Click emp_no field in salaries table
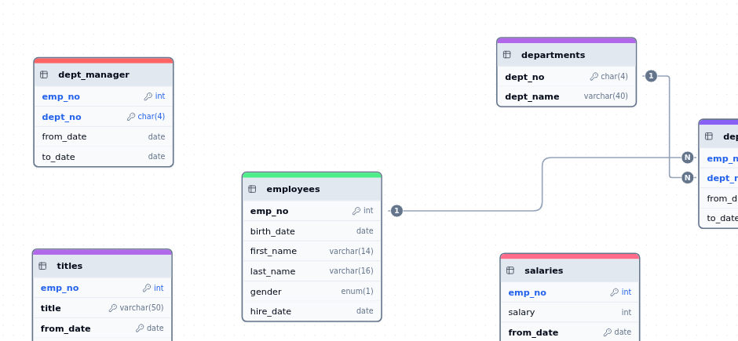 click(570, 292)
